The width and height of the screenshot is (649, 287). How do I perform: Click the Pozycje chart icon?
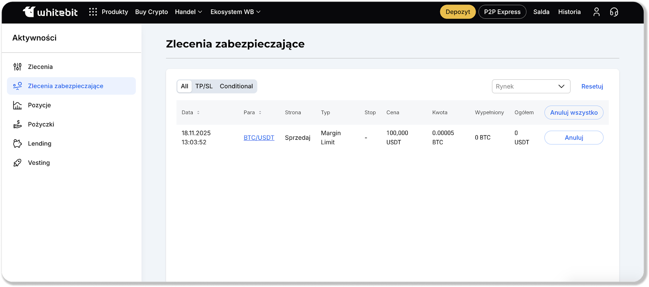17,105
